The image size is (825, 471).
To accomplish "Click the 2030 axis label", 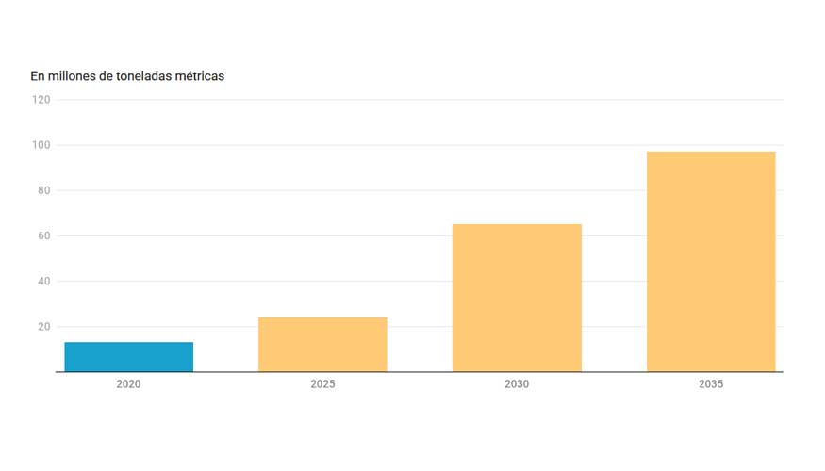I will tap(517, 384).
